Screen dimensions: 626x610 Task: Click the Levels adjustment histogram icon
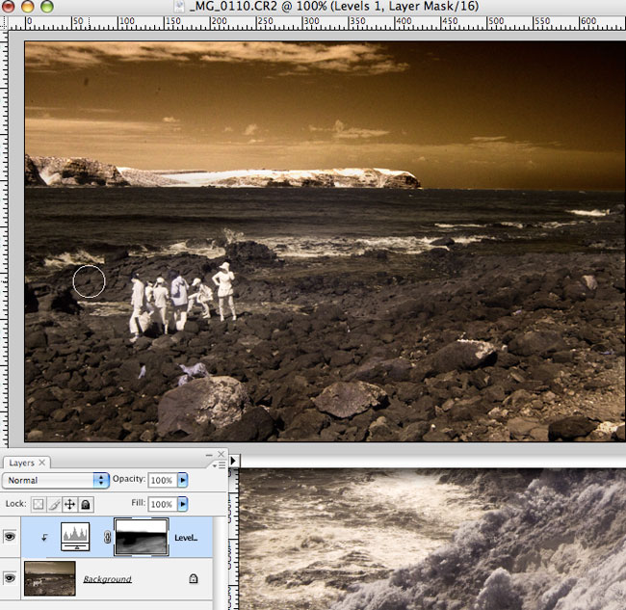[76, 537]
